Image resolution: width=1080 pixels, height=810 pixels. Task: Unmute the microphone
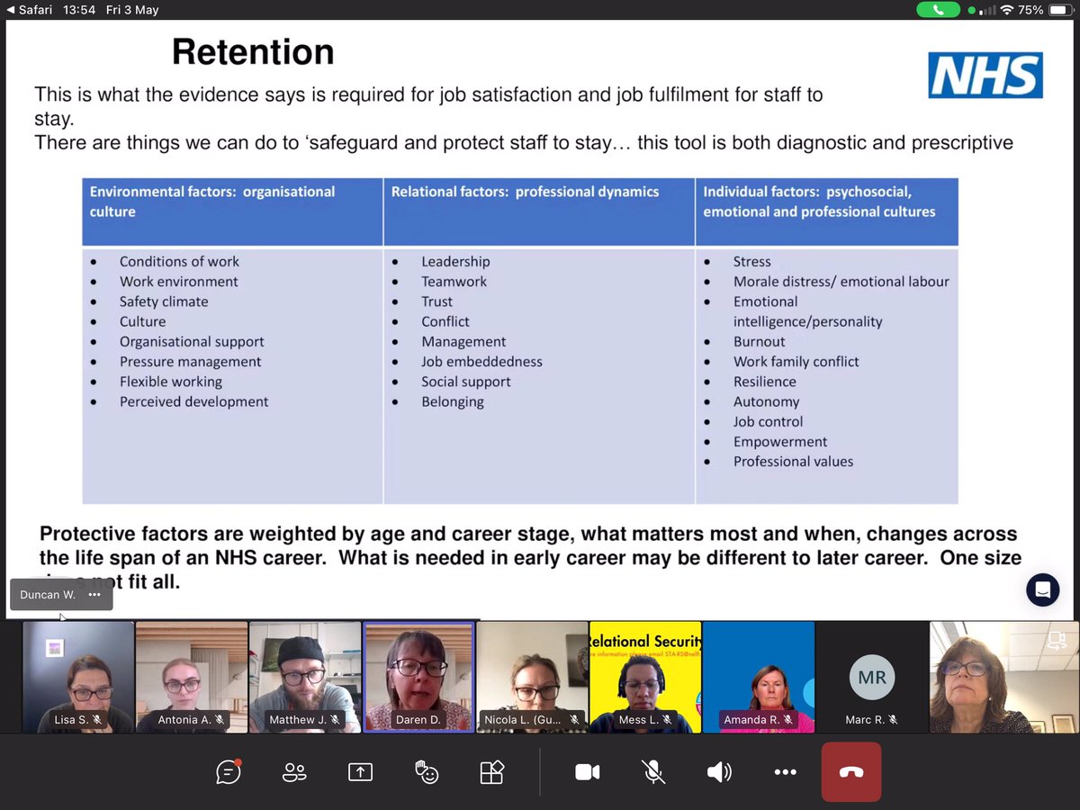click(653, 771)
